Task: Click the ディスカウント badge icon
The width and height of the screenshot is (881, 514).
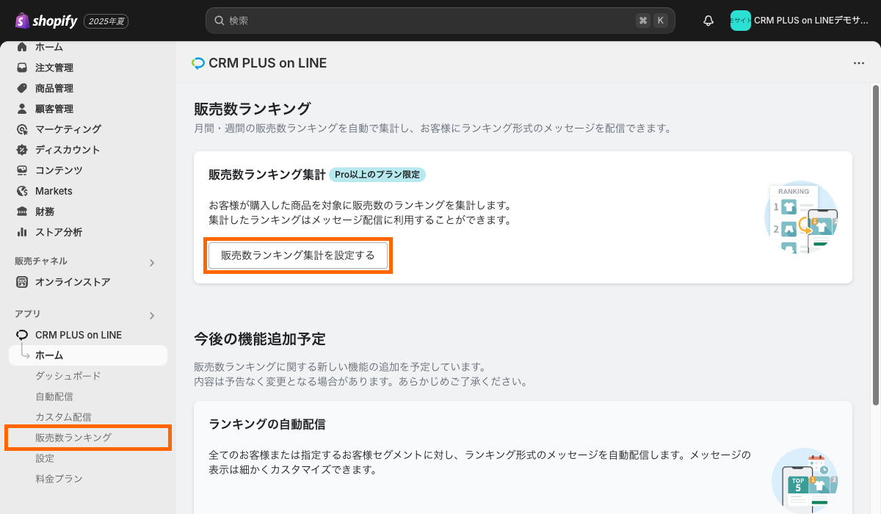Action: pos(22,150)
